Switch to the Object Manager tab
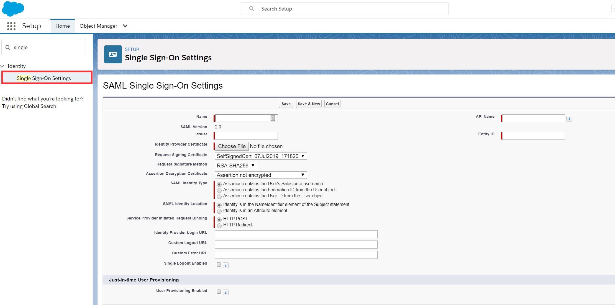The height and width of the screenshot is (305, 615). point(98,26)
